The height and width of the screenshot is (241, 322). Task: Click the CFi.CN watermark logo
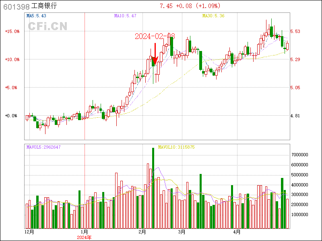47,27
